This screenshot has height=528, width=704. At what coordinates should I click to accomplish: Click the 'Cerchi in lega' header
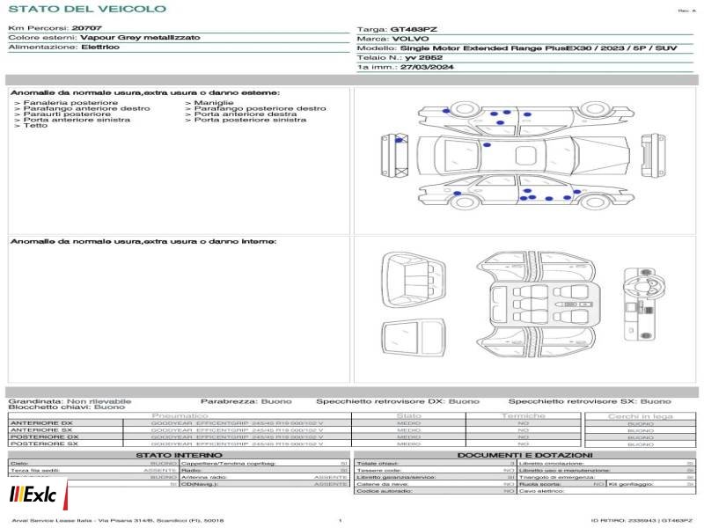point(641,416)
